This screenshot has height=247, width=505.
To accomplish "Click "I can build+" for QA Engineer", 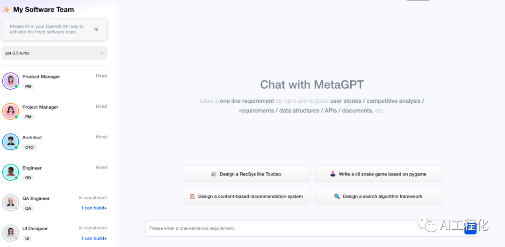I will click(94, 208).
